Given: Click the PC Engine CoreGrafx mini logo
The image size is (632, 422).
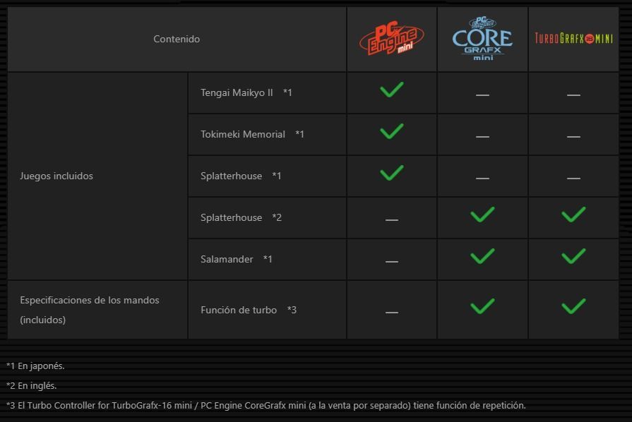Looking at the screenshot, I should [x=482, y=40].
